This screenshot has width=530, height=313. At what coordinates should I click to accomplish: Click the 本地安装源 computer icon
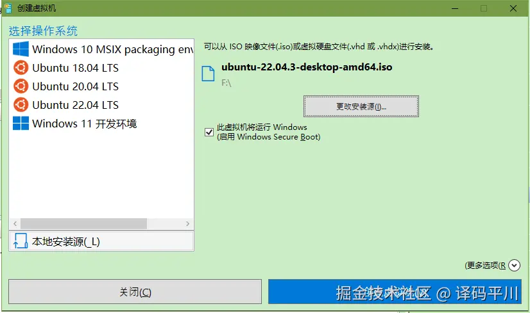[x=21, y=241]
